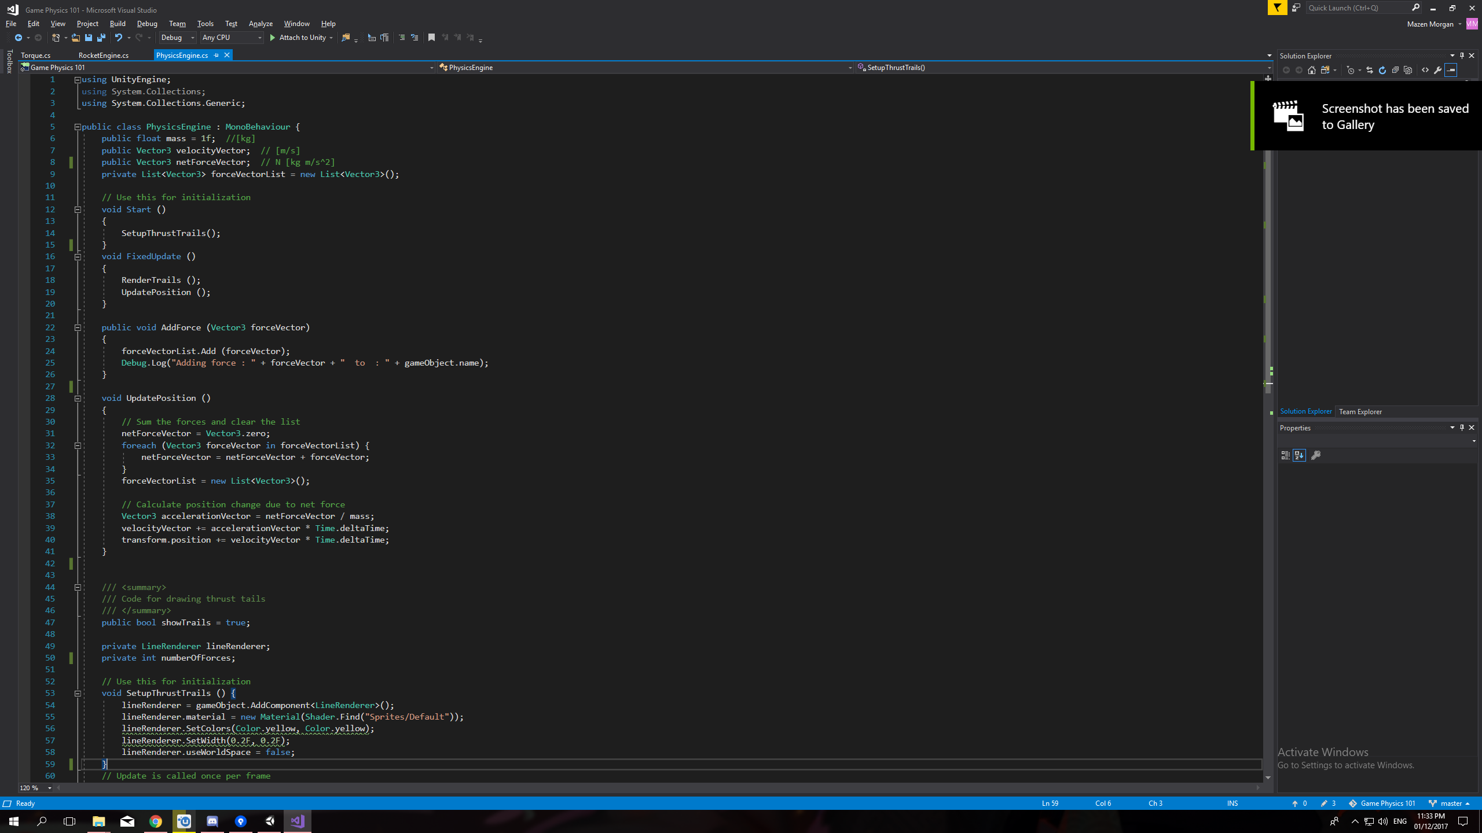The image size is (1482, 833).
Task: Click the Solution Explorer Refresh icon
Action: [1382, 70]
